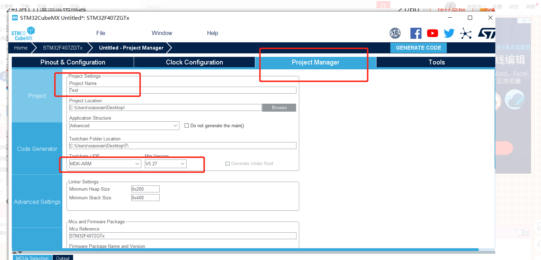
Task: Go to Home breadcrumb
Action: [21, 48]
